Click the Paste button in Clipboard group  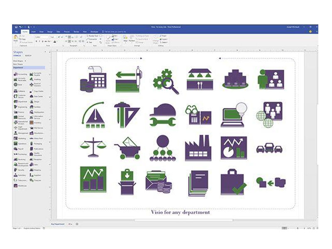(16, 39)
